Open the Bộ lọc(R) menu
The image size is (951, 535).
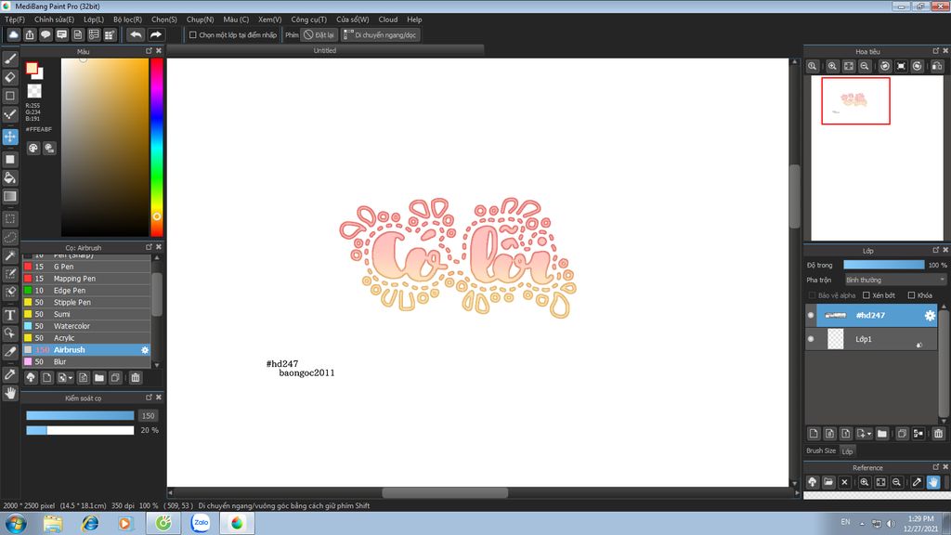tap(127, 20)
